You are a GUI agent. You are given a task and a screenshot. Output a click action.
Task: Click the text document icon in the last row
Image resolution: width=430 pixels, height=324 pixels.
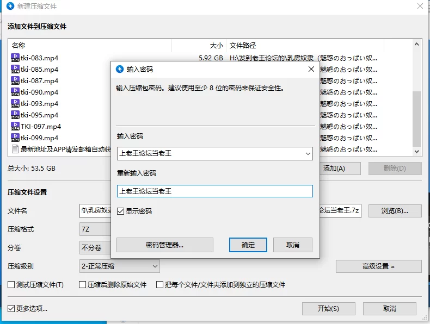(x=15, y=149)
